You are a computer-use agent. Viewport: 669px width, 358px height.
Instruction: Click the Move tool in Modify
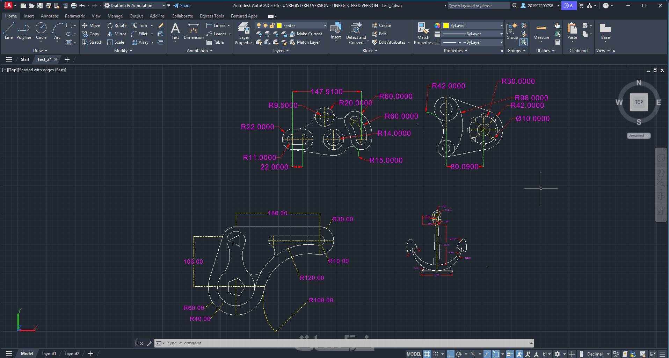pyautogui.click(x=91, y=26)
